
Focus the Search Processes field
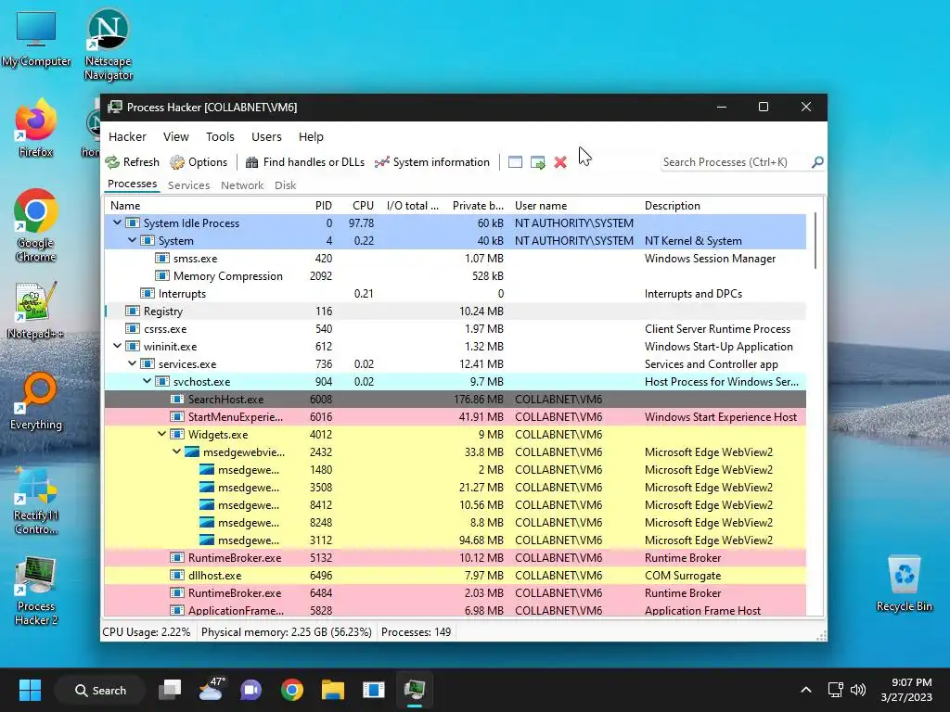[735, 162]
